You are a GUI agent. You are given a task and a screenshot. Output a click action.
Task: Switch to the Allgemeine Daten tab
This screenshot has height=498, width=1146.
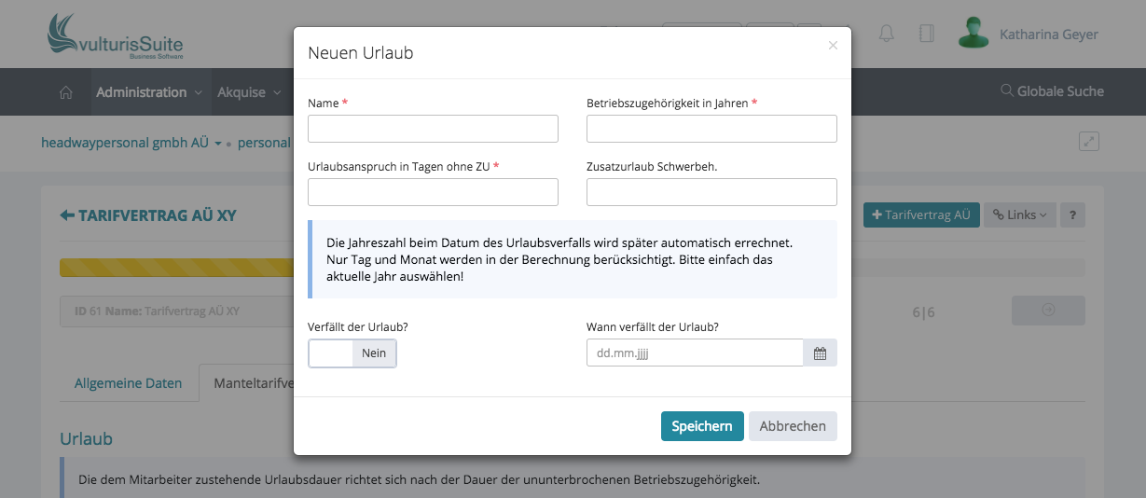point(129,383)
